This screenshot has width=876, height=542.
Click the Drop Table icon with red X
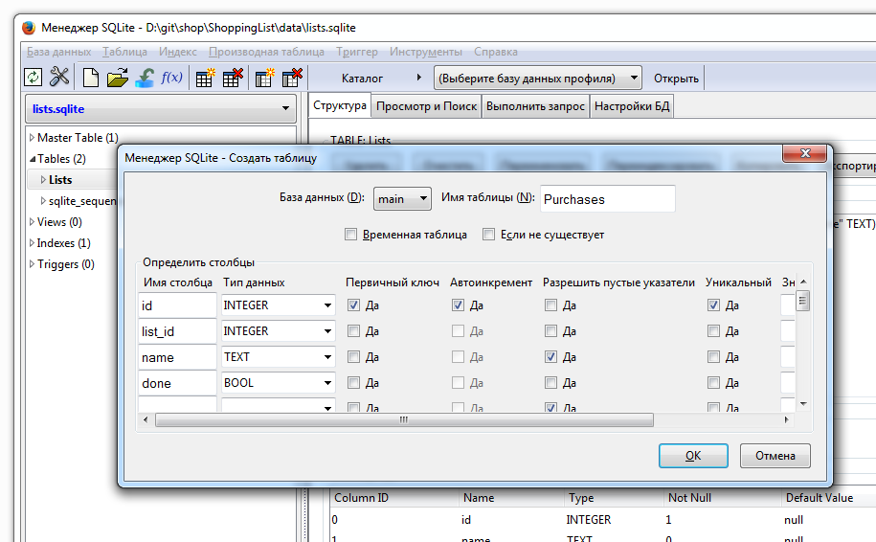point(233,78)
